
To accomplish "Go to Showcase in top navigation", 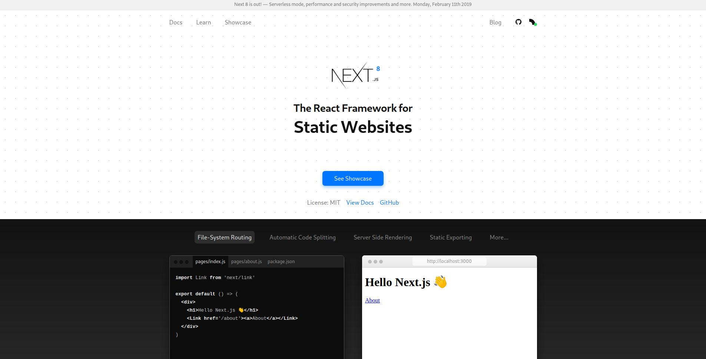I will click(x=238, y=22).
